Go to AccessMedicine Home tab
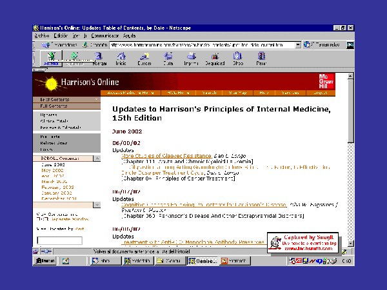 tap(130, 93)
